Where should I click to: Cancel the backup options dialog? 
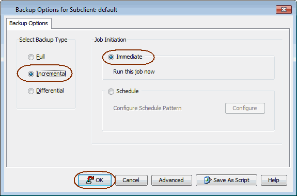131,180
